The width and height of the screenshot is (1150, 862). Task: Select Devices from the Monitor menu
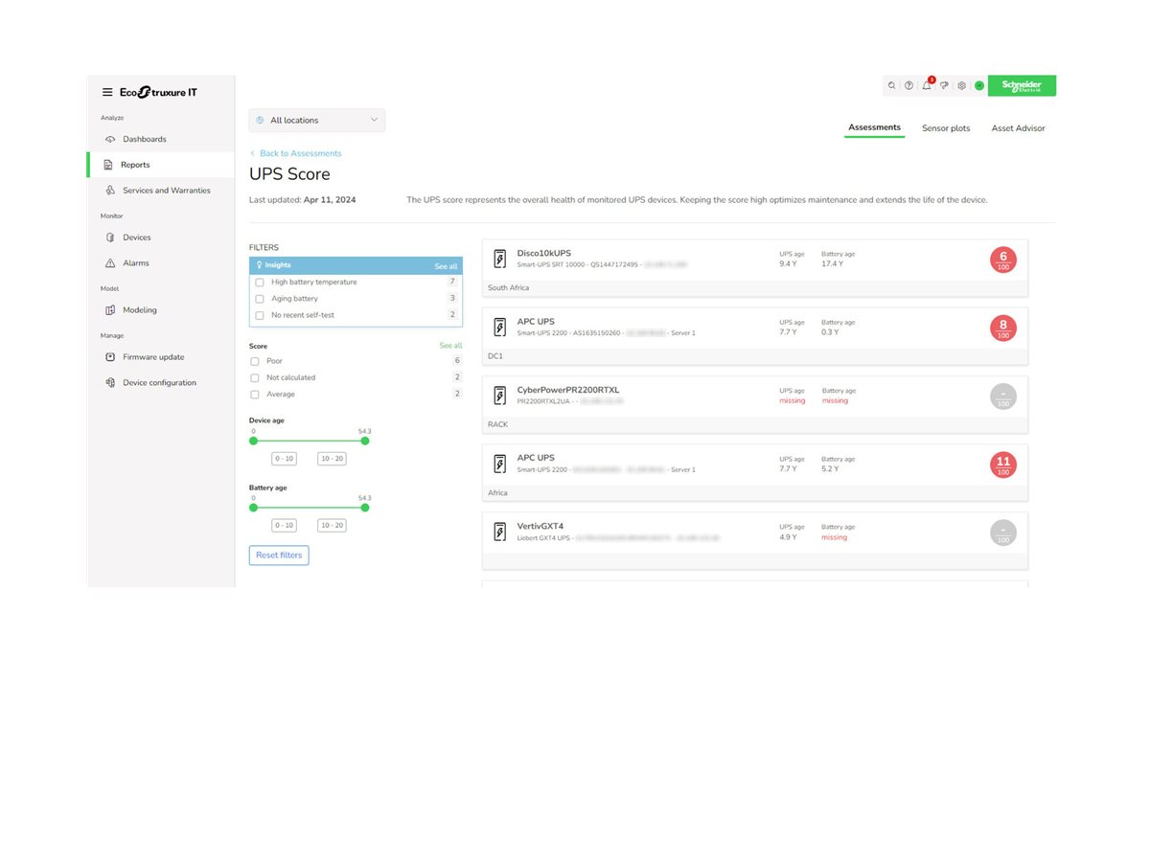coord(136,237)
